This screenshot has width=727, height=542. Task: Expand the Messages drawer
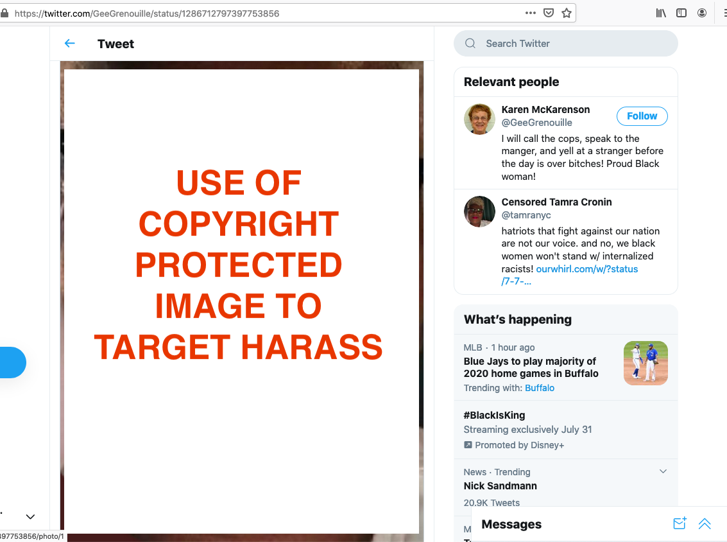click(x=705, y=524)
